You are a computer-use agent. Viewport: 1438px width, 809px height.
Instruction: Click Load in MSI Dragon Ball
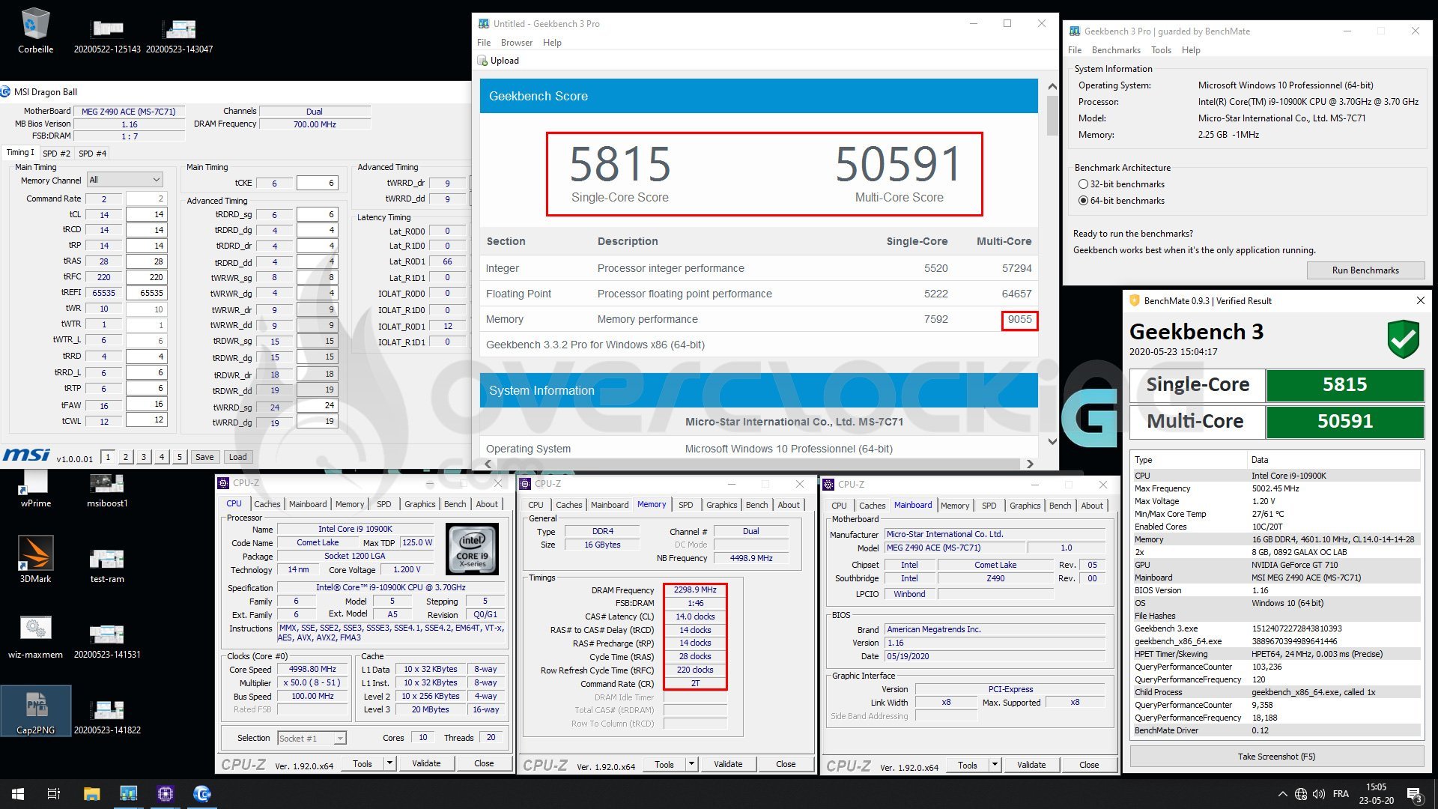[x=237, y=457]
